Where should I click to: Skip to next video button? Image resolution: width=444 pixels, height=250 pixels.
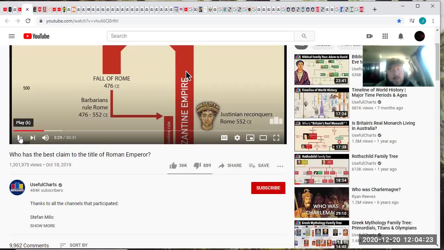point(33,138)
